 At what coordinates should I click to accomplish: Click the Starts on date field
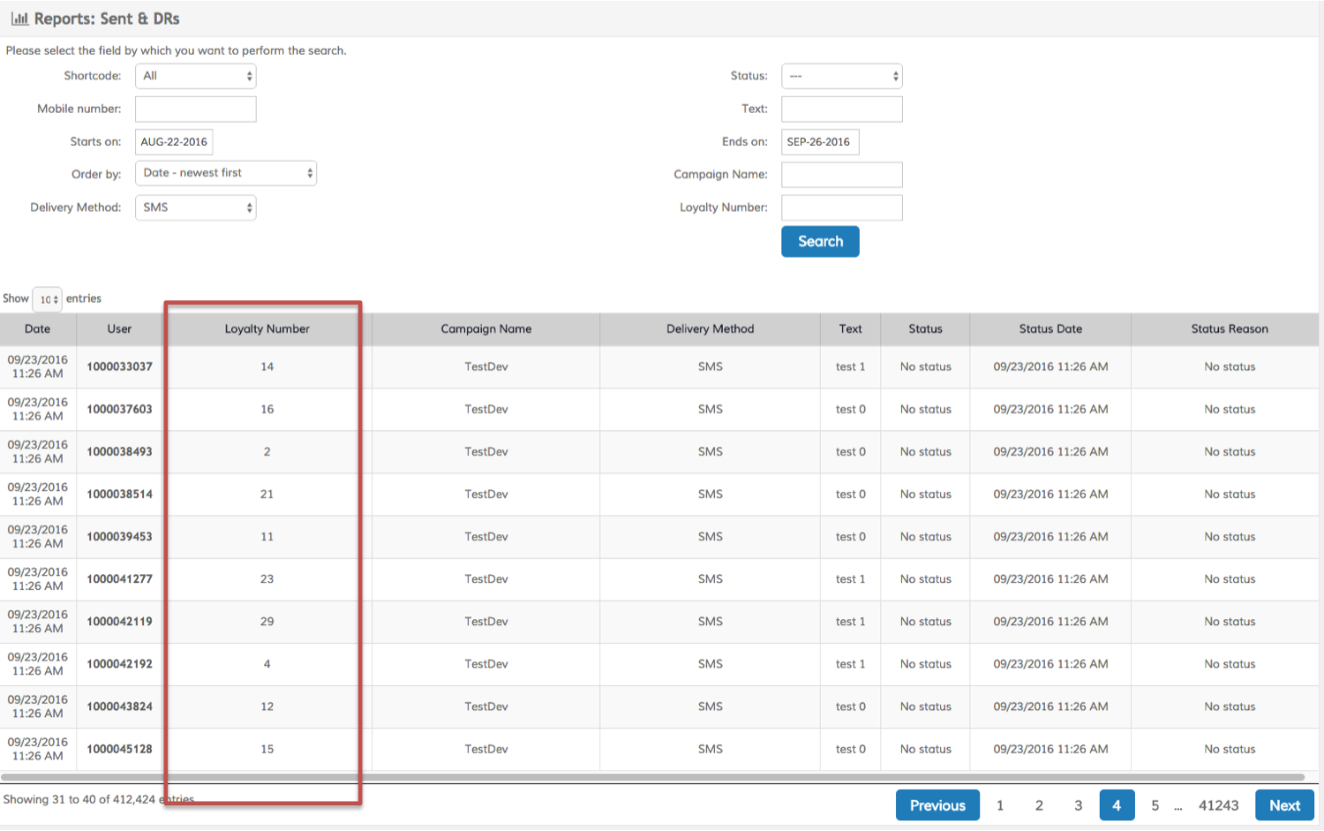[174, 141]
